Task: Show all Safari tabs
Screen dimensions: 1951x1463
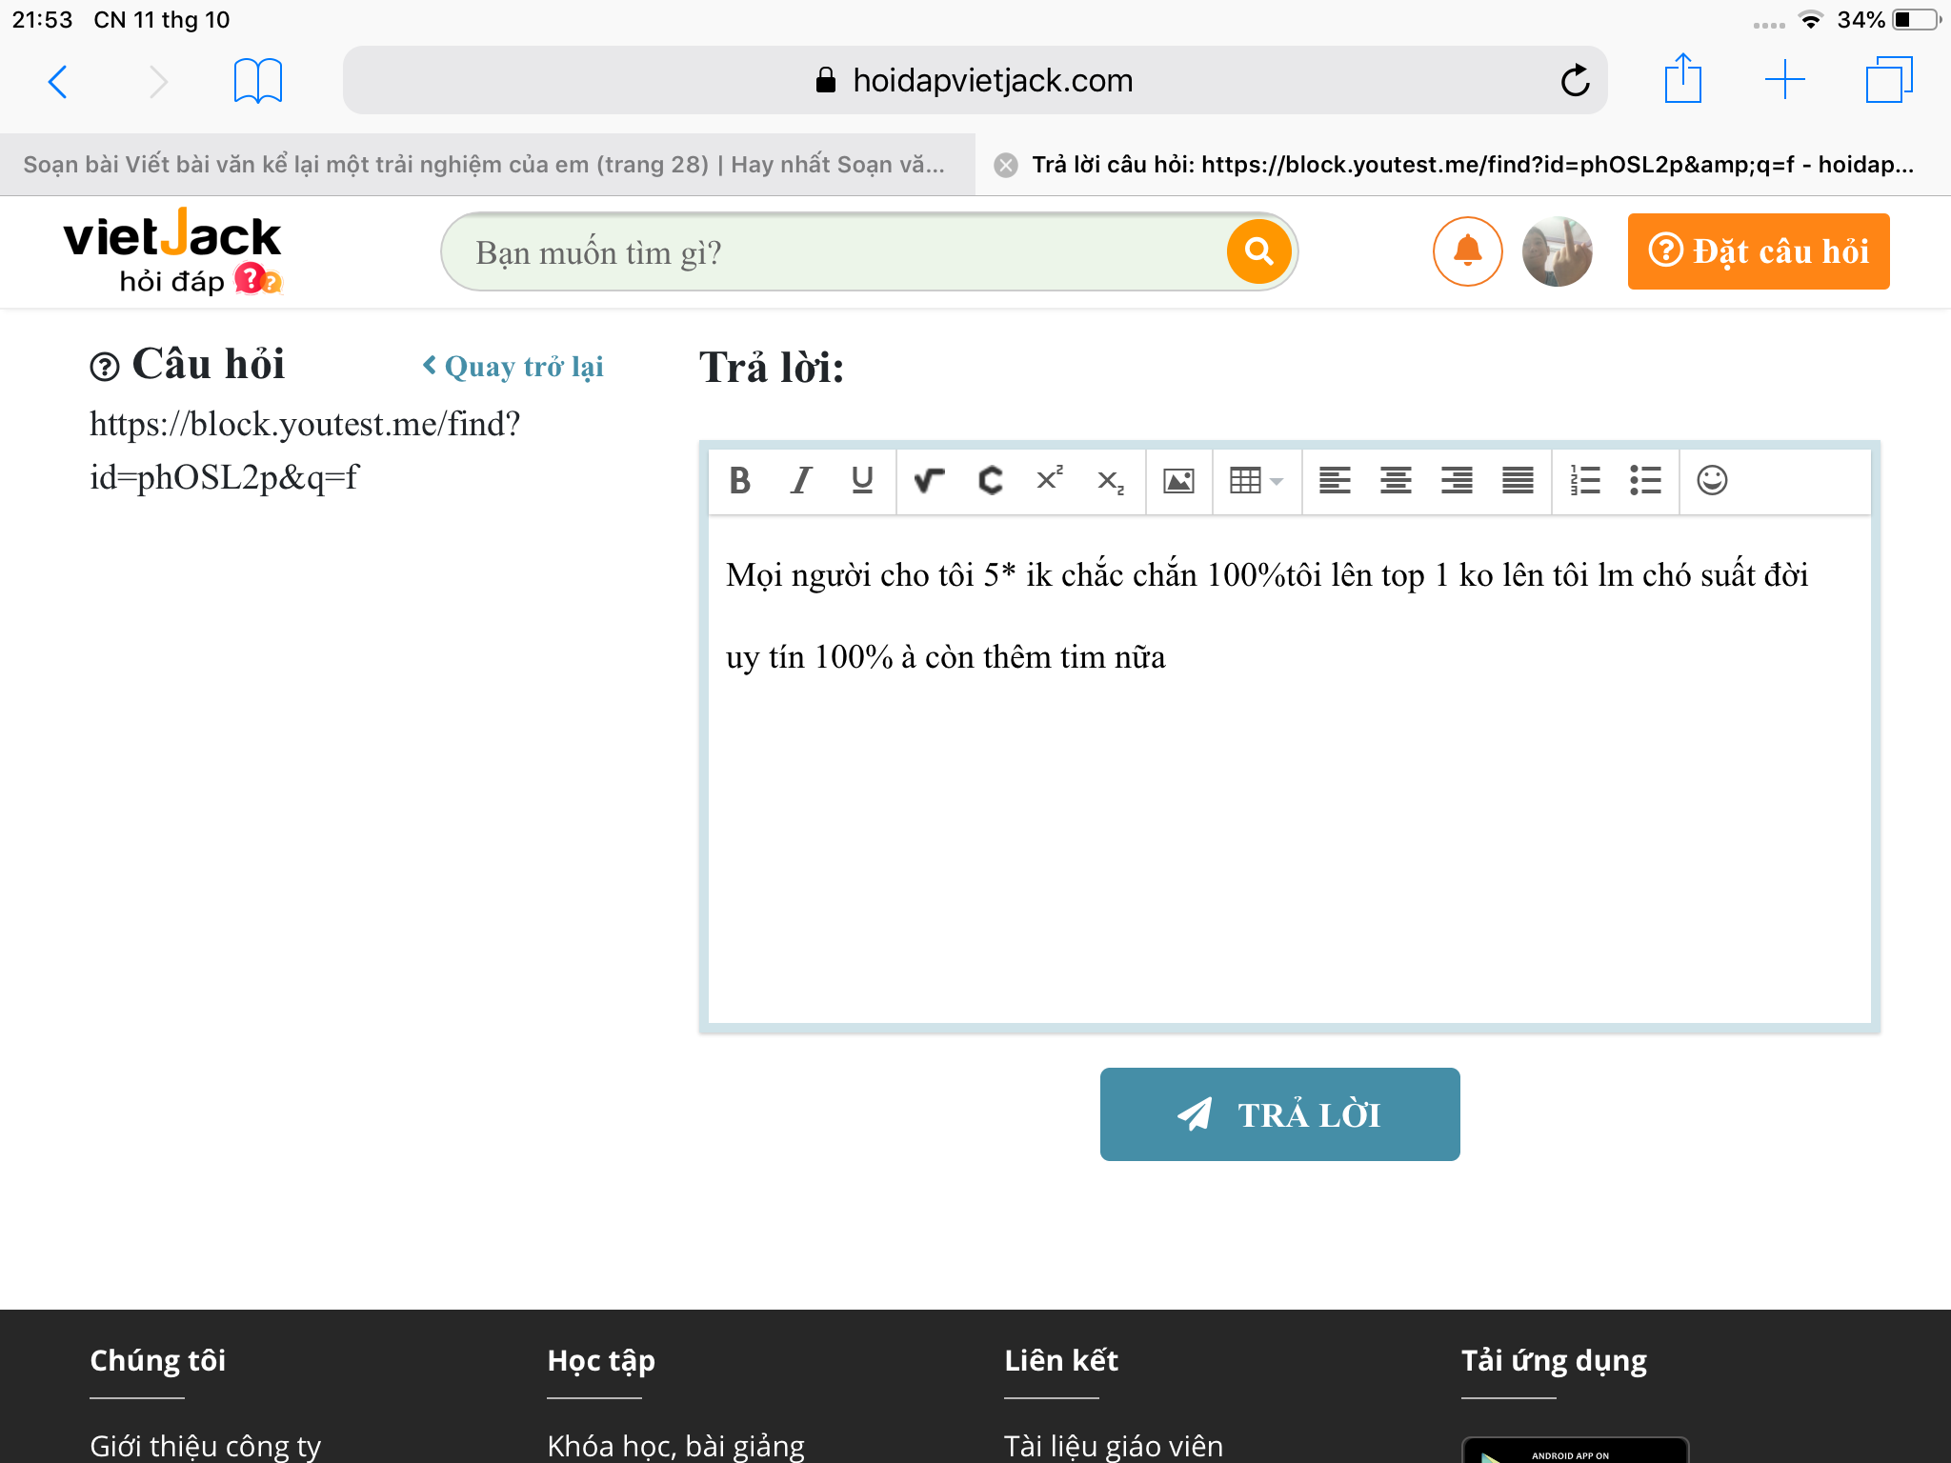Action: coord(1889,80)
